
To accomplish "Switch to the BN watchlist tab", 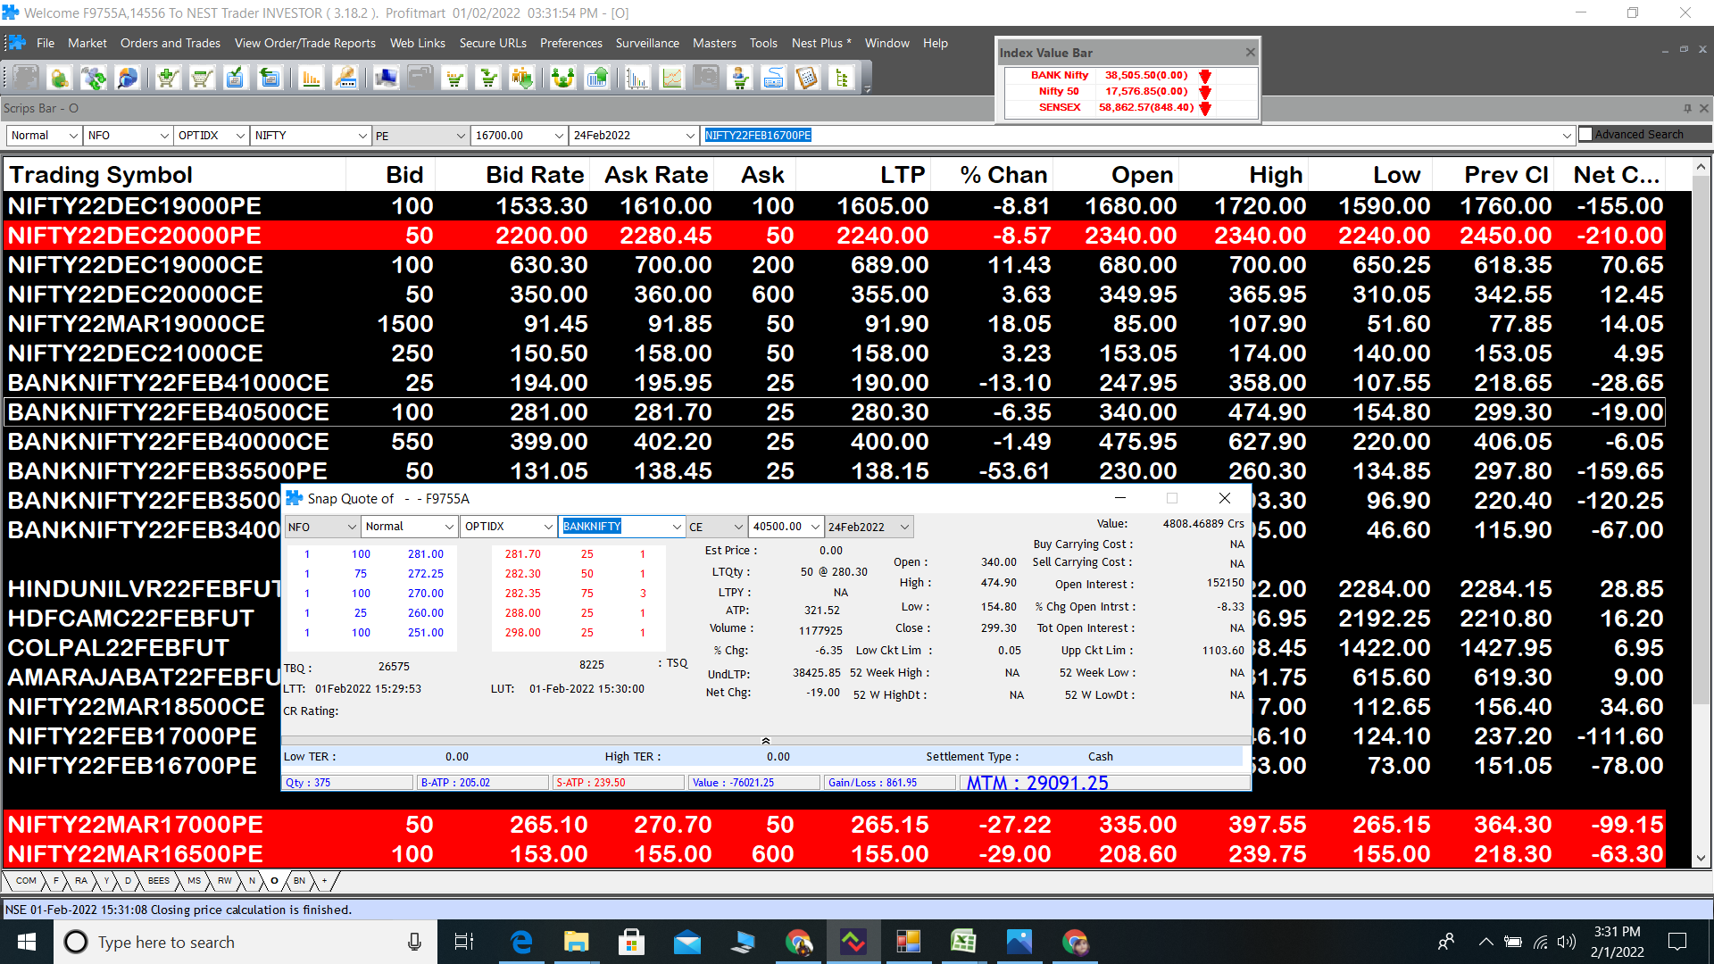I will [299, 881].
